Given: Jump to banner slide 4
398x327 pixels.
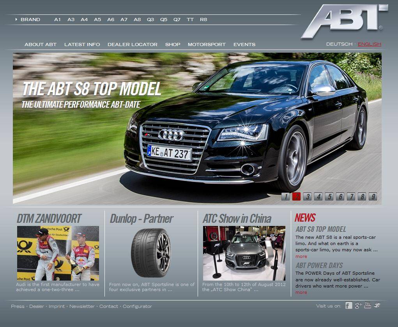Looking at the screenshot, I should coord(318,196).
